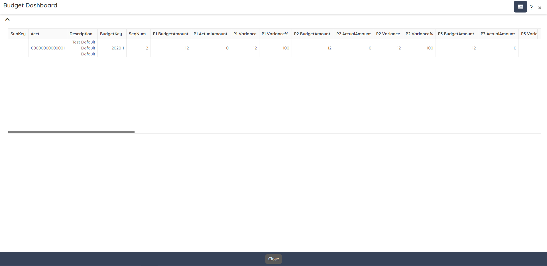Click the P3 ActualAmount column header
Viewport: 547px width, 266px height.
tap(498, 34)
